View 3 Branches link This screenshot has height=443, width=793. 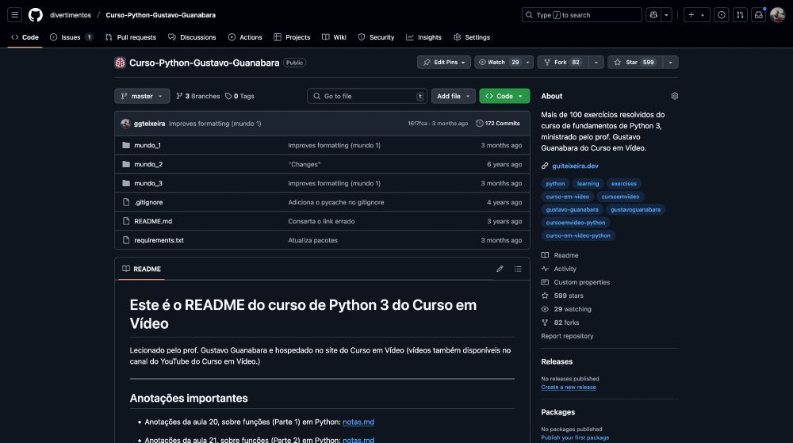pyautogui.click(x=198, y=96)
